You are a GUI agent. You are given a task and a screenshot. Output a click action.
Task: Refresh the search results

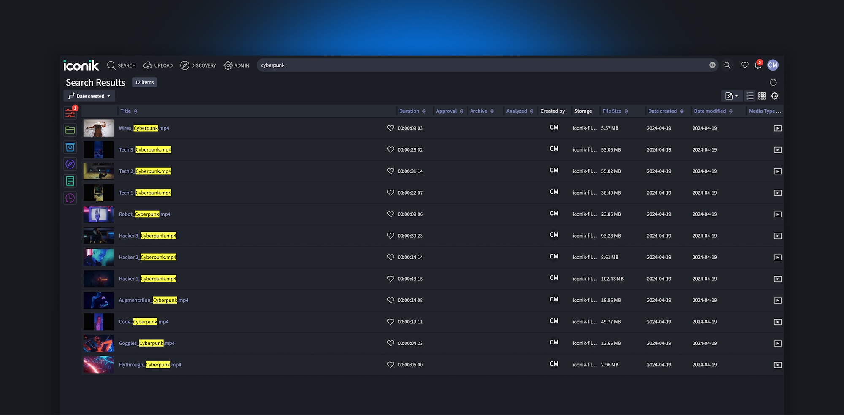(x=773, y=82)
